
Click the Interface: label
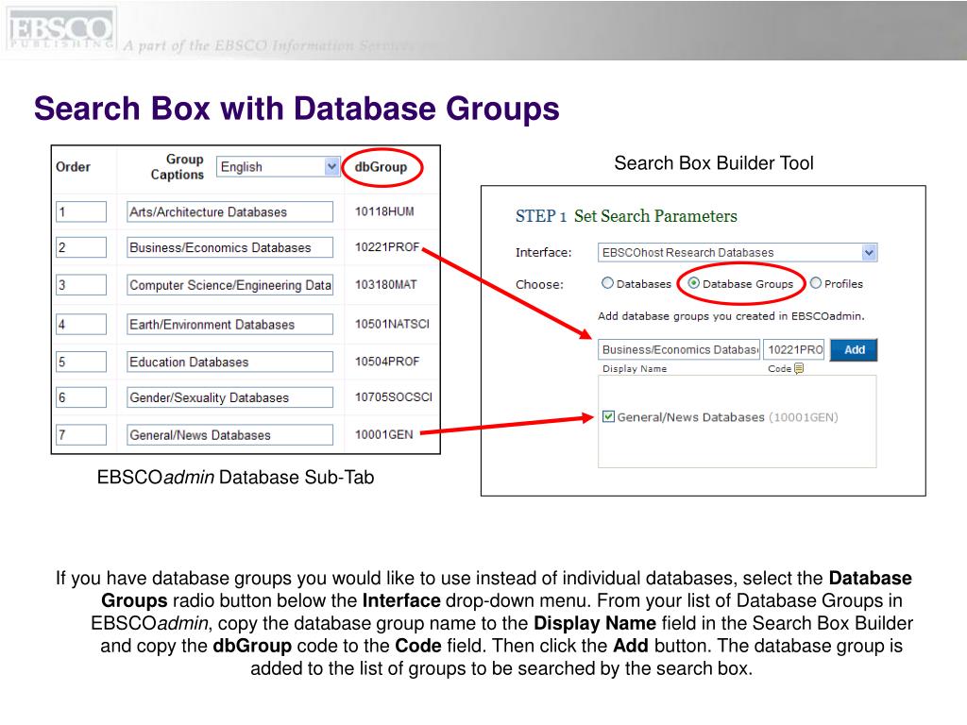click(543, 252)
